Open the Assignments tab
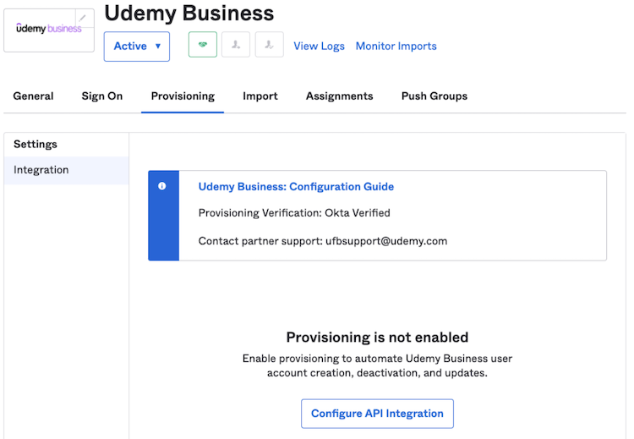634x439 pixels. [339, 96]
